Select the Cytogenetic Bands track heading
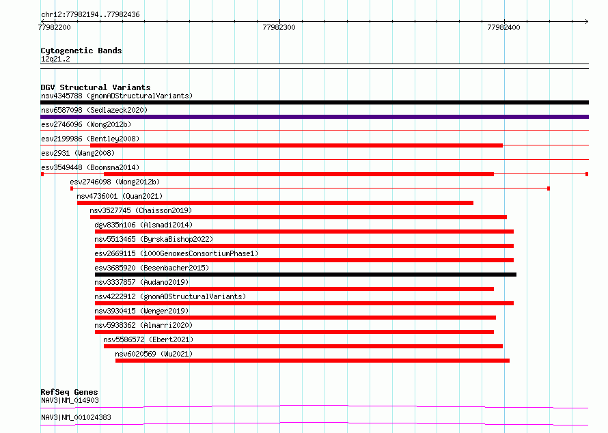Screen dimensions: 608x433 (81, 51)
